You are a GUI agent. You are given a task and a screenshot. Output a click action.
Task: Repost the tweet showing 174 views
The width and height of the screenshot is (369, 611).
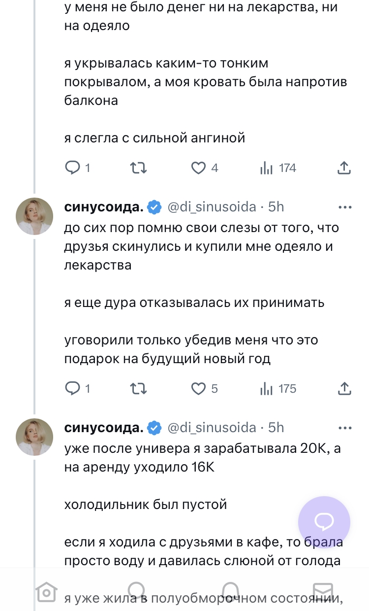[x=137, y=168]
